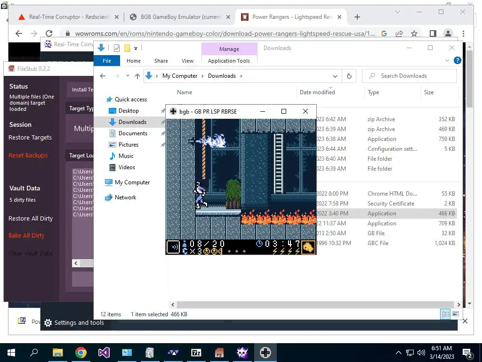Open the Explorer File menu
The height and width of the screenshot is (362, 482).
[107, 61]
